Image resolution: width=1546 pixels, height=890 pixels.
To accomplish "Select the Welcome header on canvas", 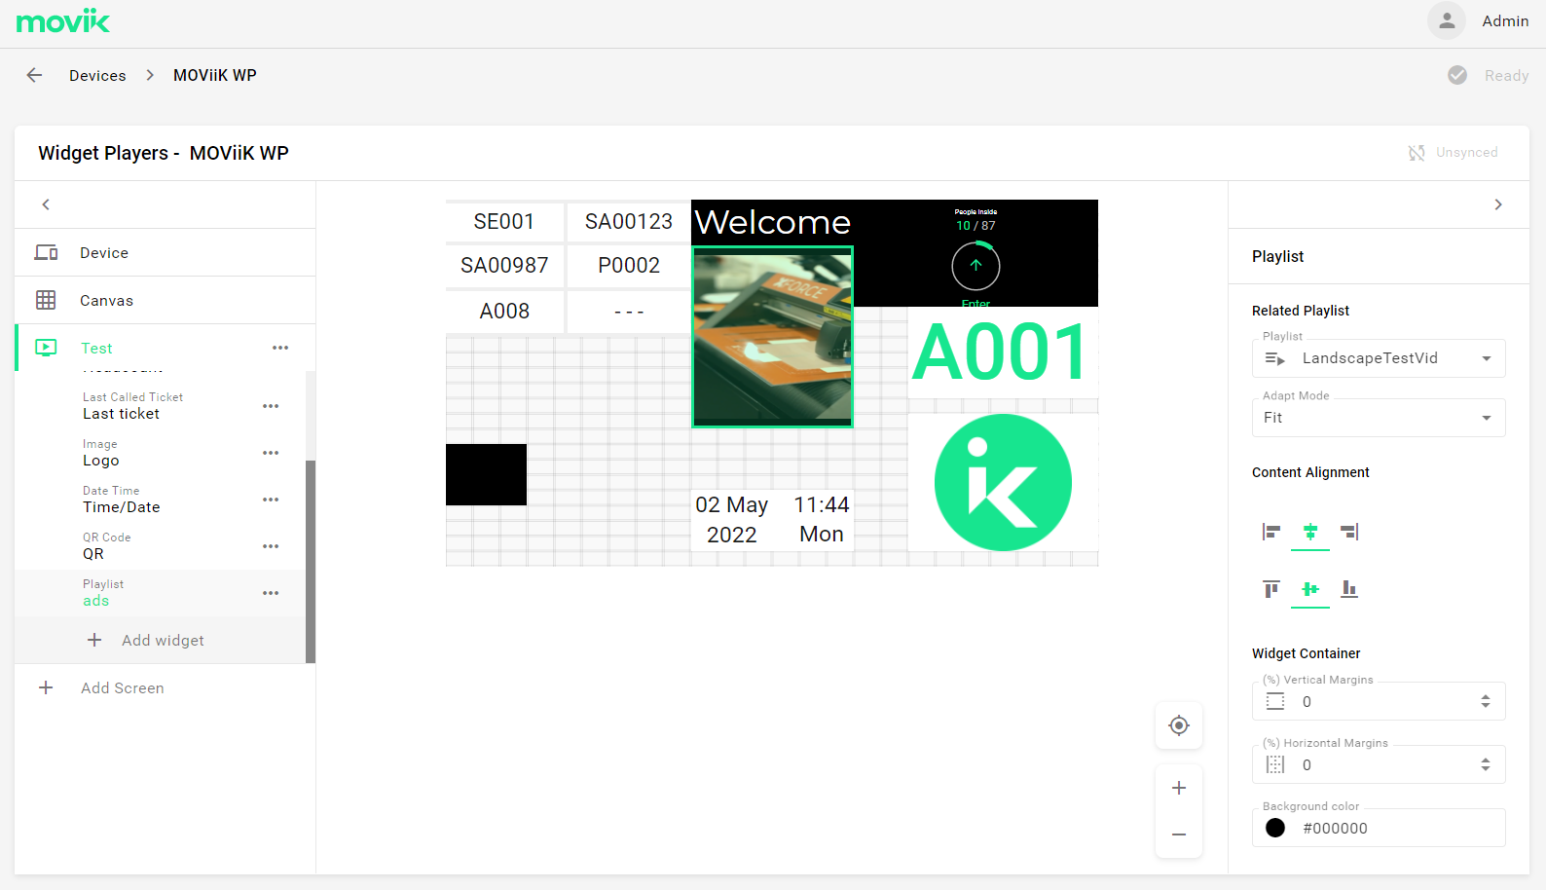I will tap(773, 222).
